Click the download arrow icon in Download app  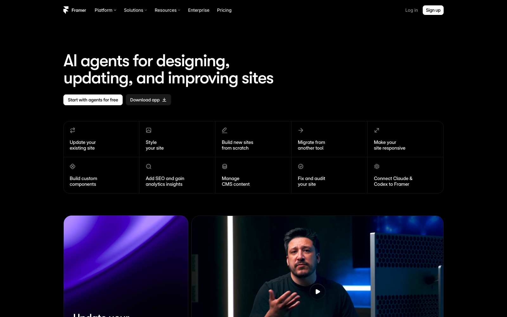[164, 100]
